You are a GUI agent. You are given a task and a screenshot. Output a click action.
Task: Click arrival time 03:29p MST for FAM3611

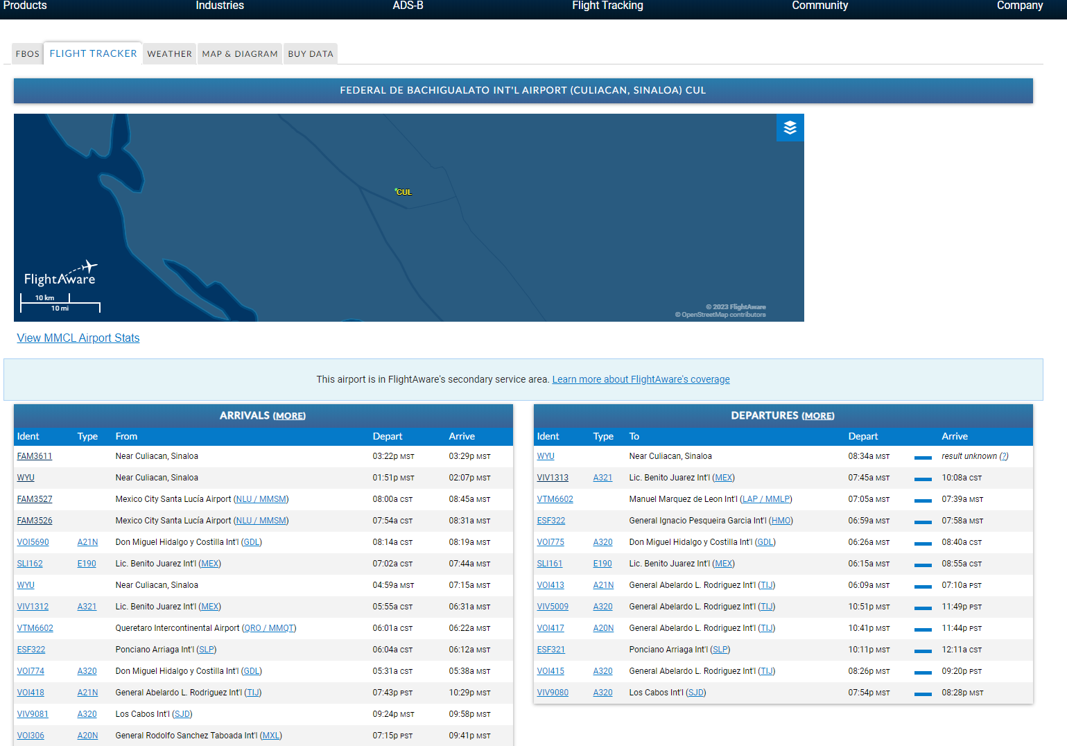coord(469,456)
